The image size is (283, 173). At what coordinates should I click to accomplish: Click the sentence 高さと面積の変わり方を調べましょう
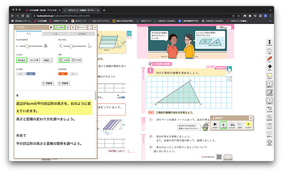pos(46,119)
